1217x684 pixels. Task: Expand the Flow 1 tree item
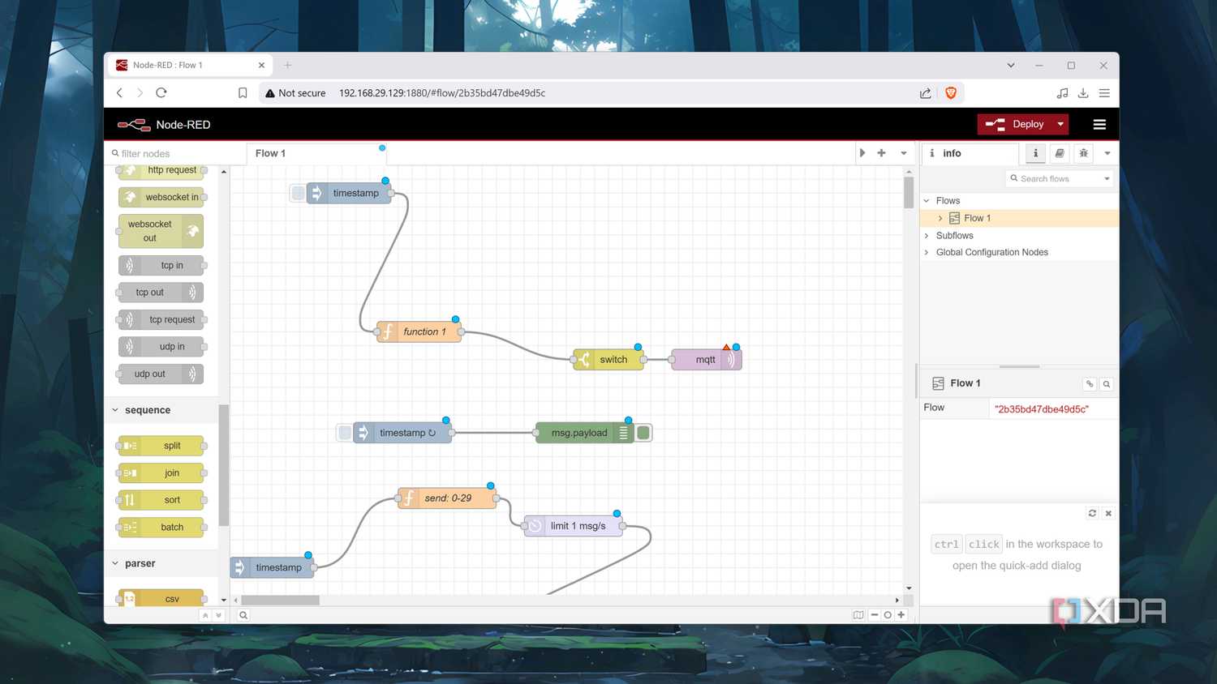pos(940,218)
